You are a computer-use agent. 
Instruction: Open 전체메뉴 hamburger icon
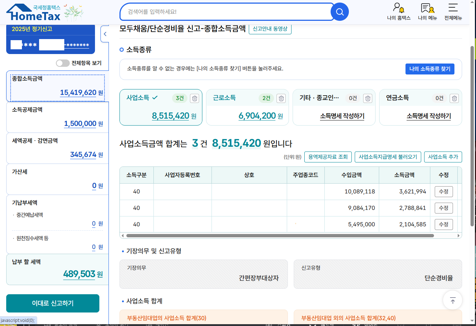coord(453,12)
